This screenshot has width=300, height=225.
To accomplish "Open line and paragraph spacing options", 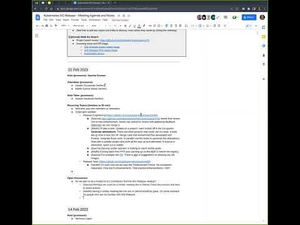I will (186, 26).
